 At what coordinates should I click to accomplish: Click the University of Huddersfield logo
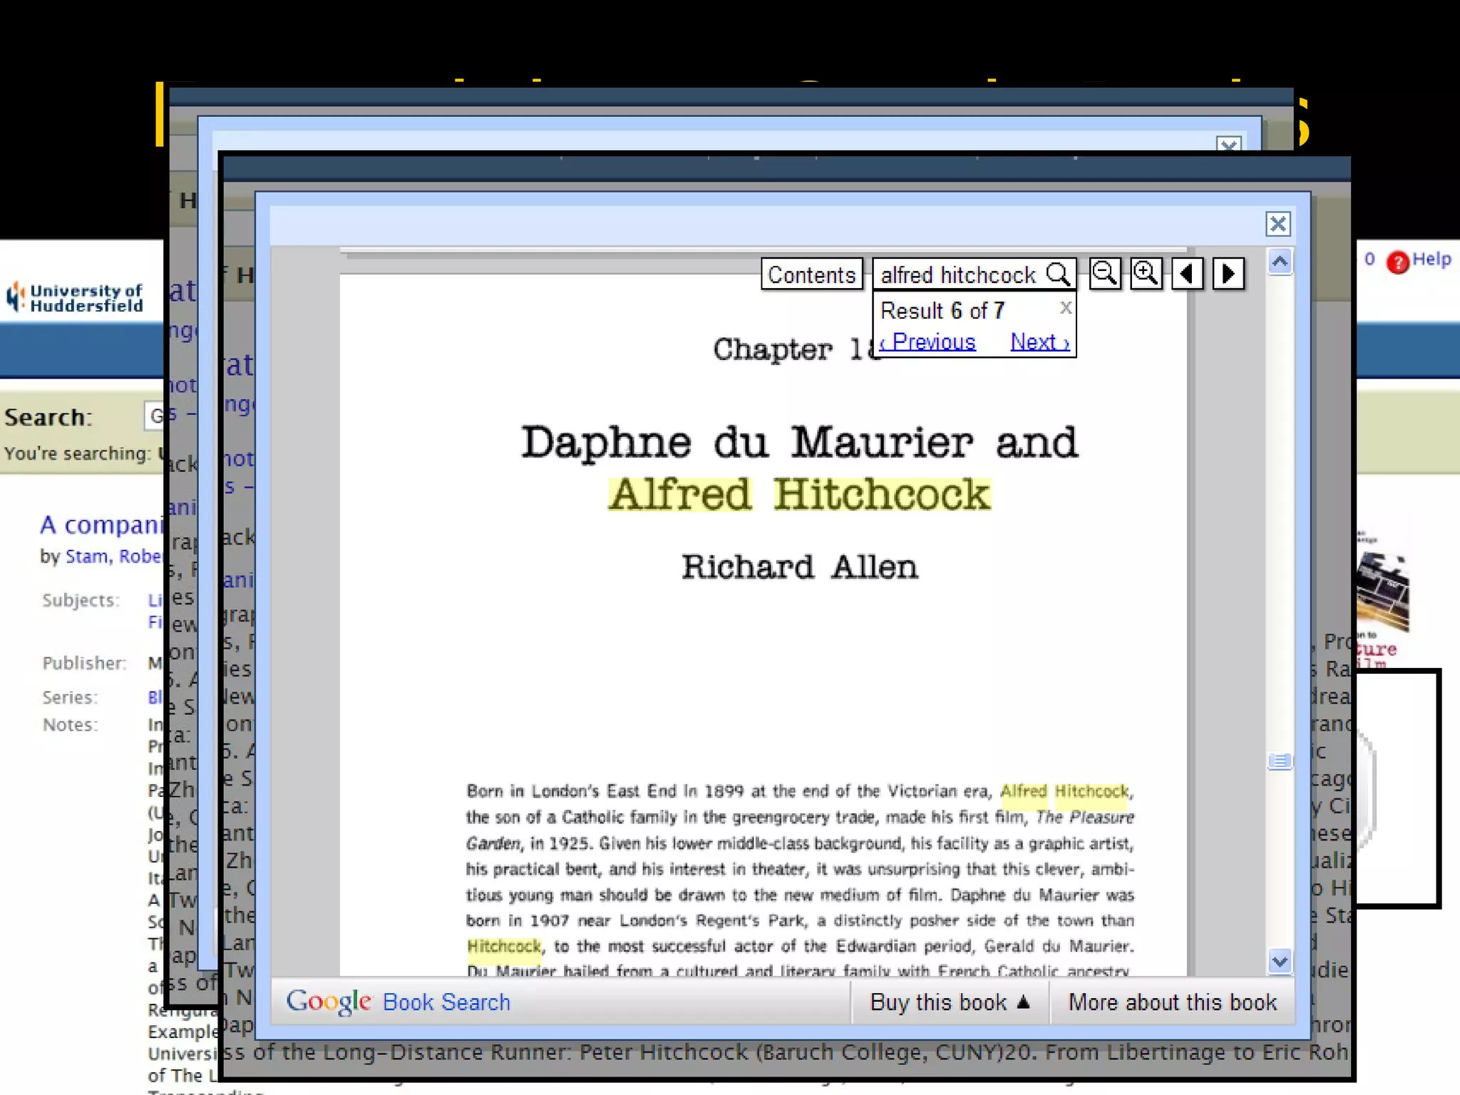point(75,298)
